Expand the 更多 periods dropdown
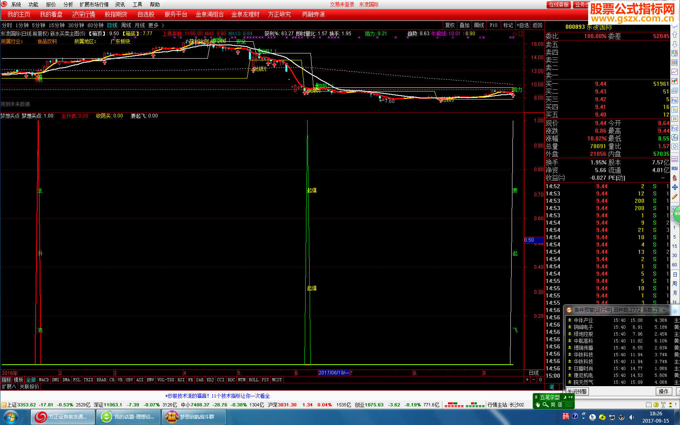The height and width of the screenshot is (425, 680). [x=156, y=25]
